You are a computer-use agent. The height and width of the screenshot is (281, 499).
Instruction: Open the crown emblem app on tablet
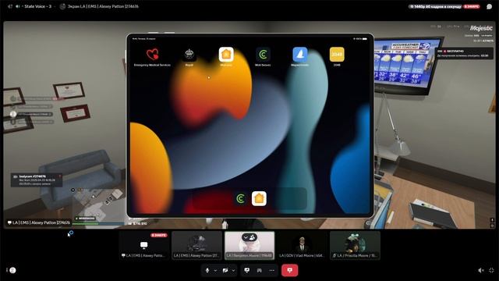[189, 55]
